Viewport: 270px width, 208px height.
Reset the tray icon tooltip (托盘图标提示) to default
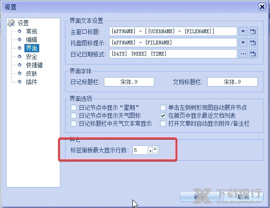pyautogui.click(x=253, y=43)
